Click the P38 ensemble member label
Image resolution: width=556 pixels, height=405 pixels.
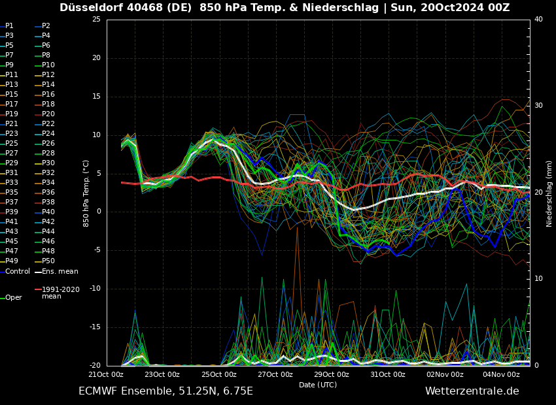coord(48,202)
